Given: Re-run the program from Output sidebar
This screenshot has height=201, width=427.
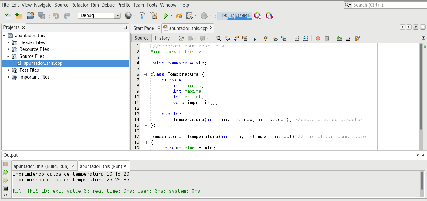Looking at the screenshot, I should point(5,172).
